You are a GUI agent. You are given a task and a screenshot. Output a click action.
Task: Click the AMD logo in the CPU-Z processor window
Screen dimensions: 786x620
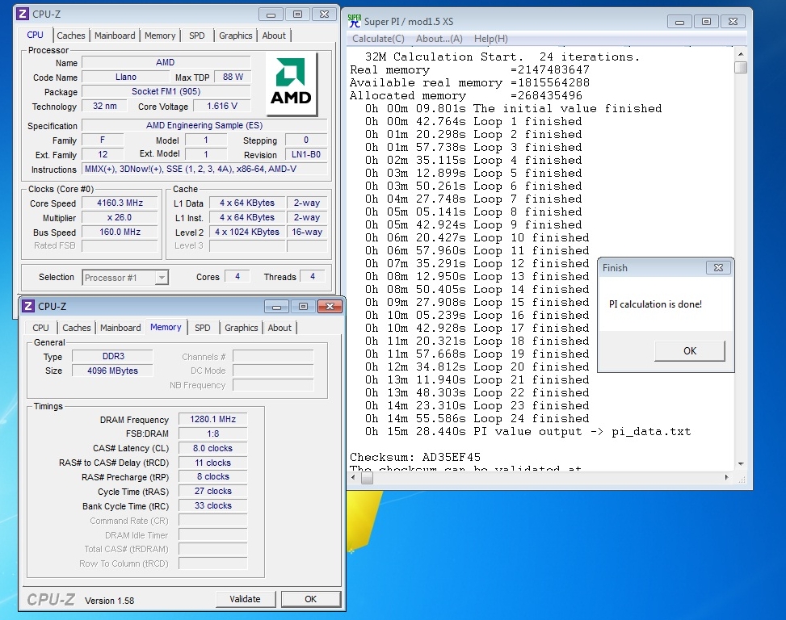point(292,84)
